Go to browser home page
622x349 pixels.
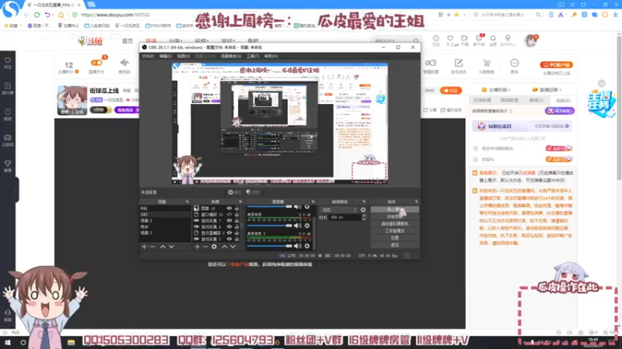[61, 15]
